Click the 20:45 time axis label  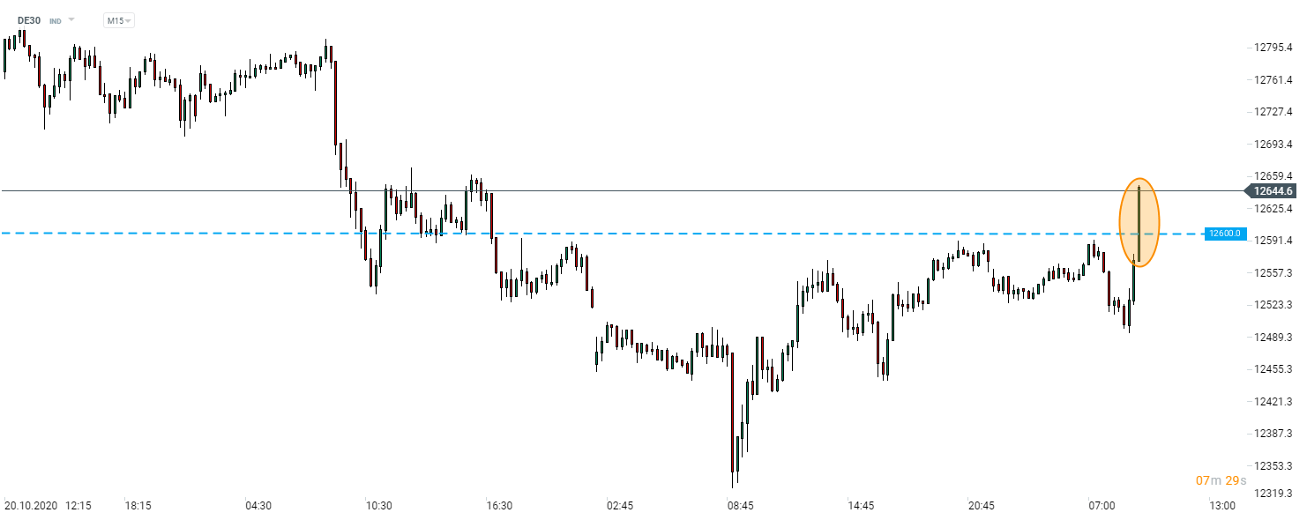[981, 506]
